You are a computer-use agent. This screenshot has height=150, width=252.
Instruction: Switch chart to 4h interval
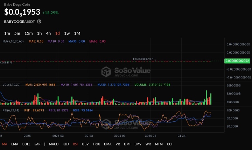pyautogui.click(x=48, y=34)
